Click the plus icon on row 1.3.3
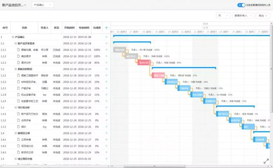This screenshot has height=168, width=273. [106, 127]
